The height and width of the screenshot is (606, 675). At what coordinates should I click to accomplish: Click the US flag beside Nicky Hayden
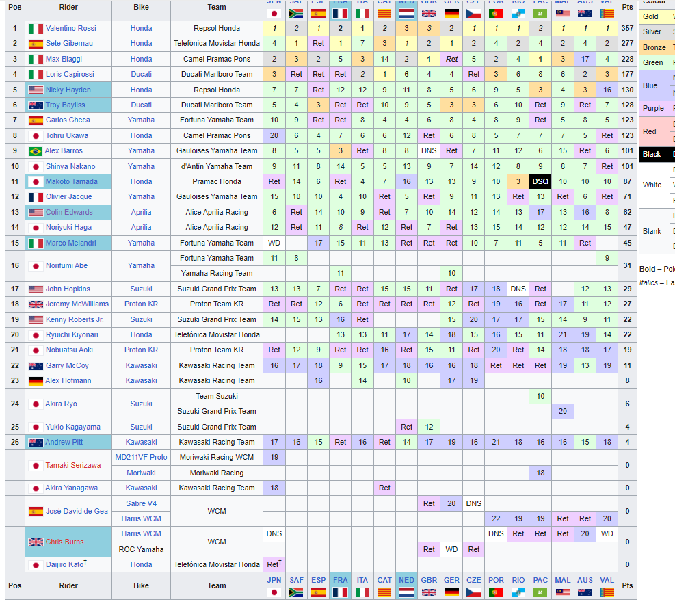36,90
